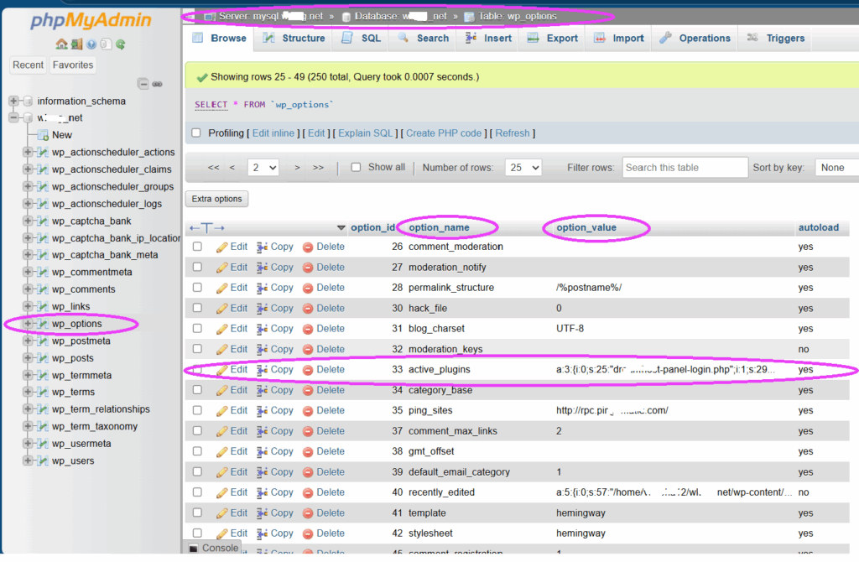This screenshot has height=562, width=859.
Task: Click the pencil Edit icon for comment_moderation row
Action: [221, 247]
